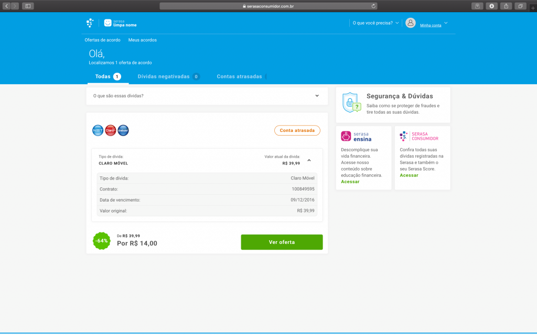The image size is (537, 335).
Task: Expand 'O que são essas dívidas?' section
Action: [207, 96]
